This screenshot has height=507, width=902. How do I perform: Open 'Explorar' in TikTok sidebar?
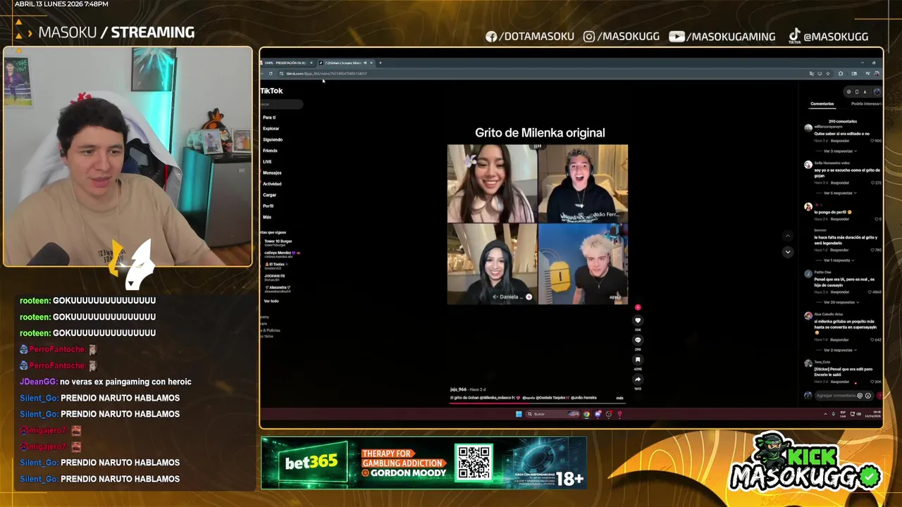[271, 129]
